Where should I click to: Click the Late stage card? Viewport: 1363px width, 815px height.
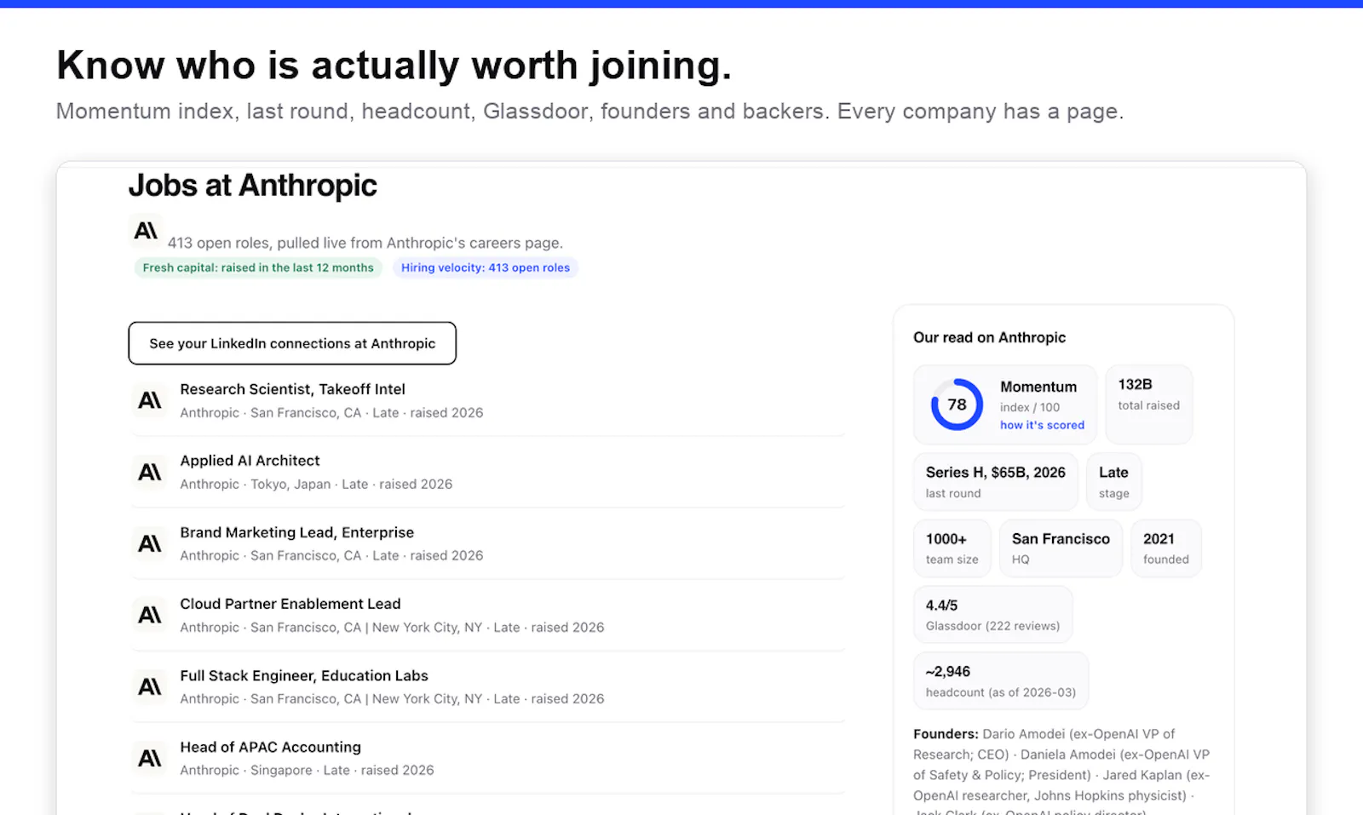click(1113, 482)
